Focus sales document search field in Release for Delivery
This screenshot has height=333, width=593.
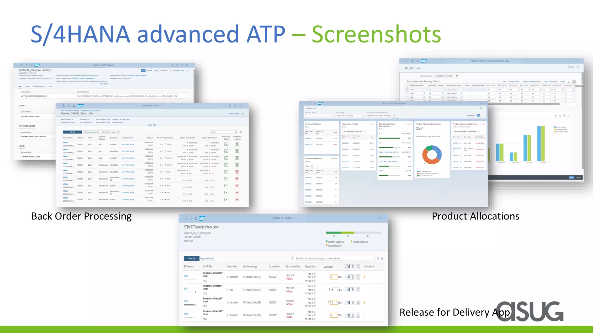(335, 258)
